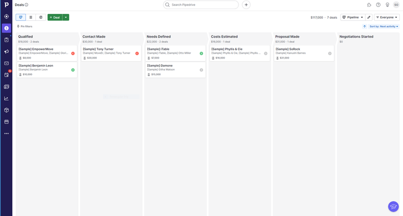Click the Qualified stage header
The width and height of the screenshot is (403, 216).
(x=25, y=36)
